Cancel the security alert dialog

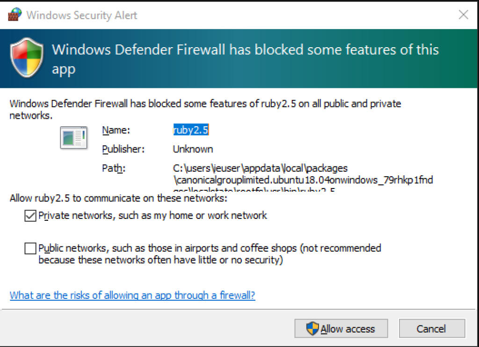432,329
